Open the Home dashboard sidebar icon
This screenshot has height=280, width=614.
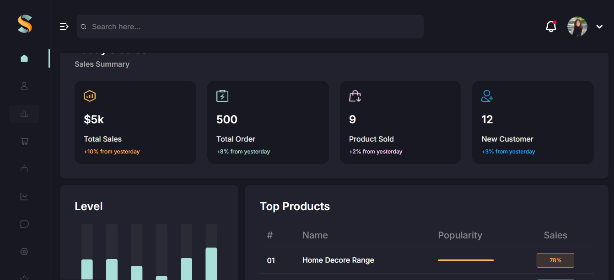(x=24, y=58)
